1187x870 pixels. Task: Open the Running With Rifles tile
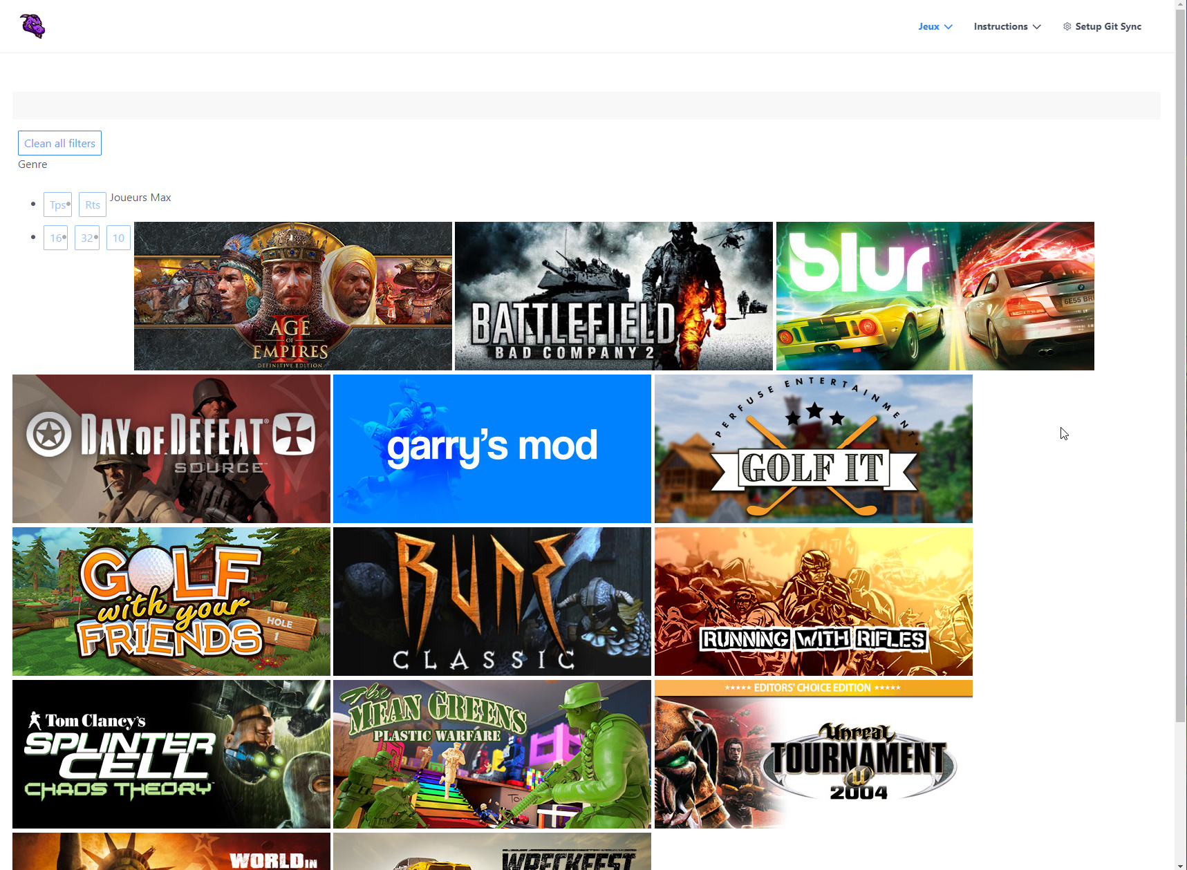[x=814, y=601]
